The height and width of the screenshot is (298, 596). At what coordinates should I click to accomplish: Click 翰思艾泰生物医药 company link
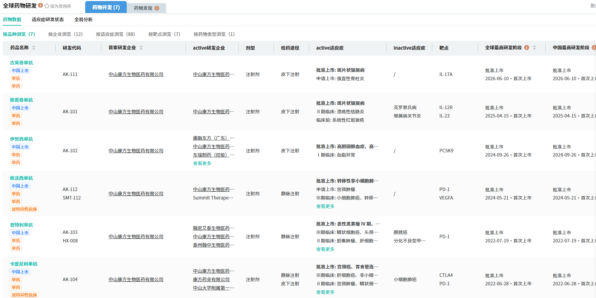213,228
